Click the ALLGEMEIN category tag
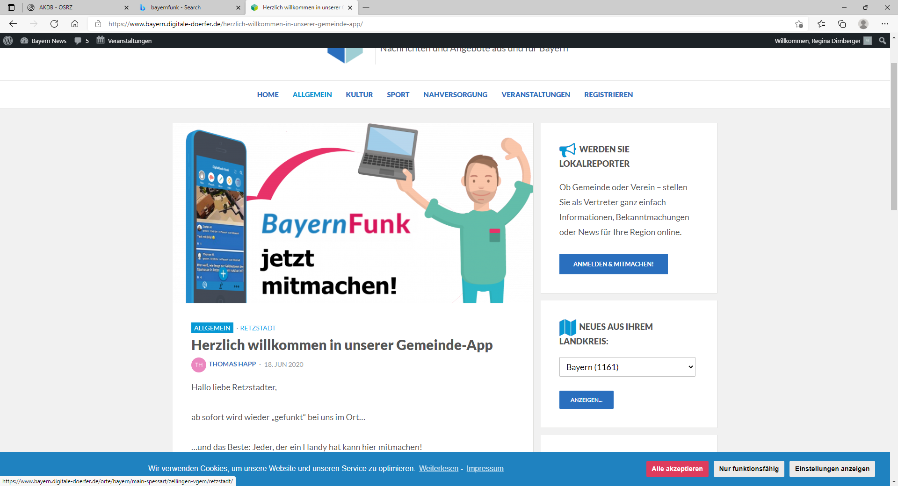Image resolution: width=898 pixels, height=486 pixels. pyautogui.click(x=212, y=328)
